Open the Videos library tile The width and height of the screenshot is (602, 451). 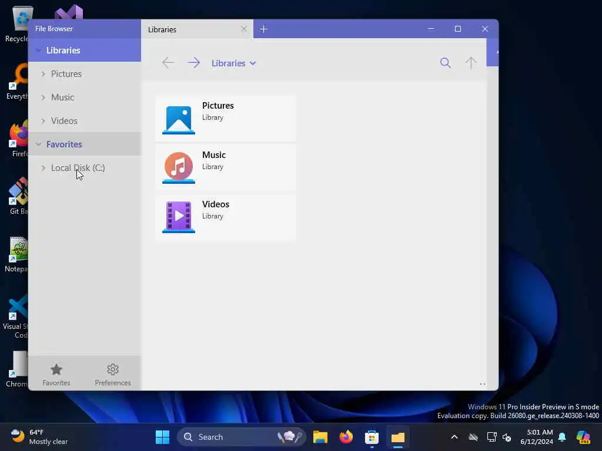[226, 217]
